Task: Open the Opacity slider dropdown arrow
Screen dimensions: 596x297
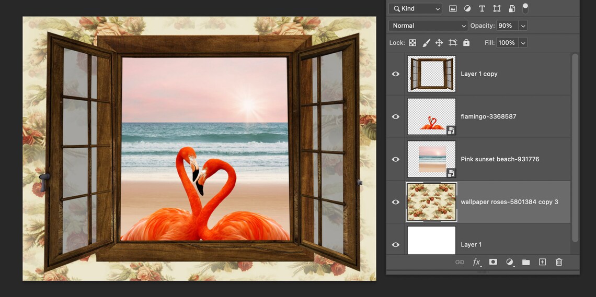Action: (523, 26)
